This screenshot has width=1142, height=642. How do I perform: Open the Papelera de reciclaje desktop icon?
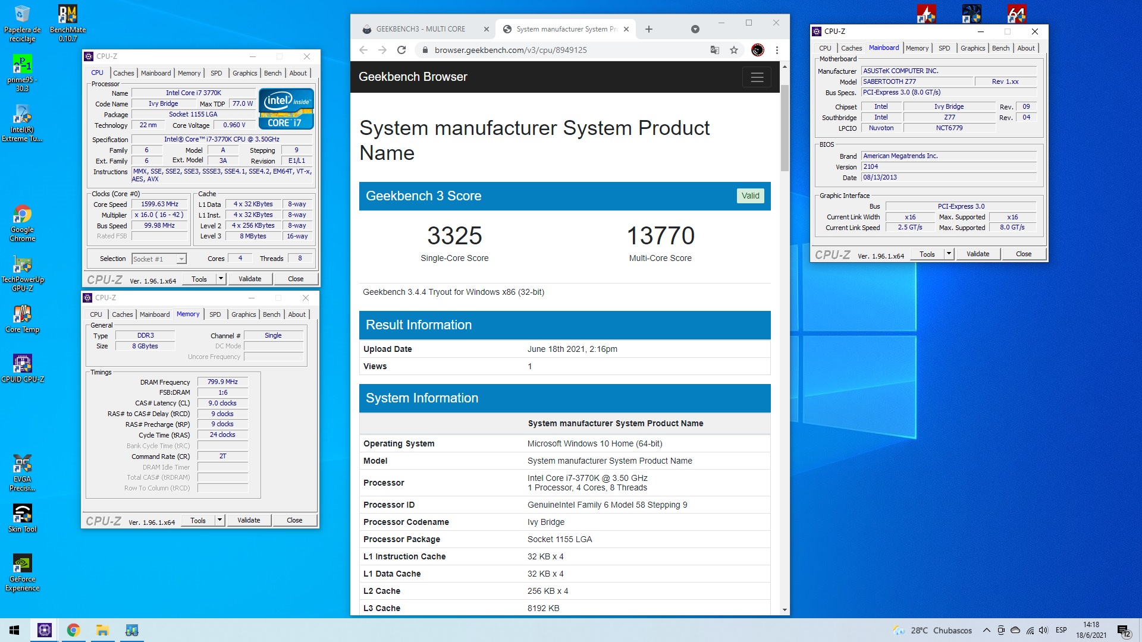22,24
